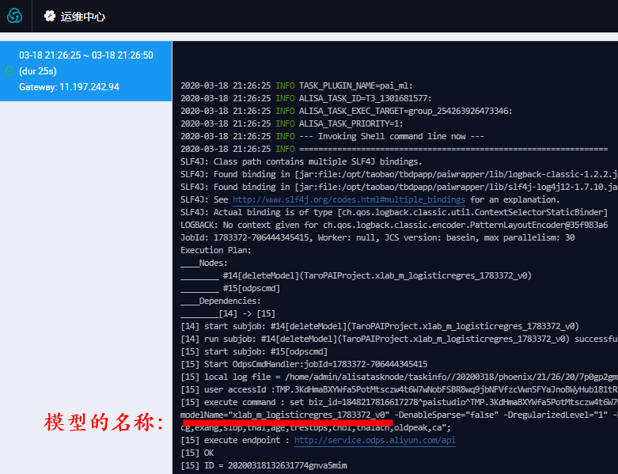The width and height of the screenshot is (618, 474).
Task: Click the #14[deleteModel] node line under Nodes
Action: click(356, 275)
